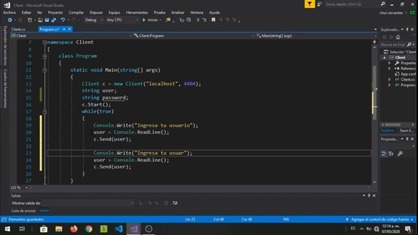The image size is (418, 235).
Task: Click the chui cervantes account name
Action: pyautogui.click(x=391, y=13)
